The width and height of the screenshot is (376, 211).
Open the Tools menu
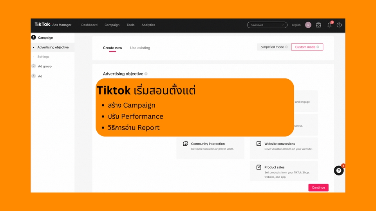pos(130,25)
